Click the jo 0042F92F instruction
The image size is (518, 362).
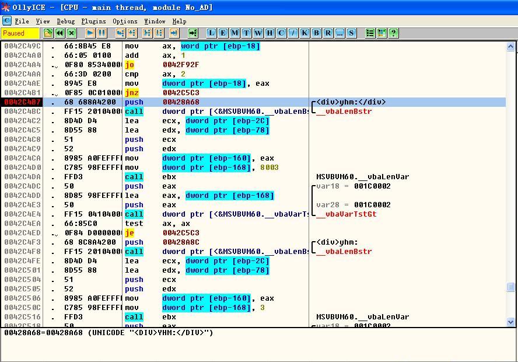click(x=162, y=65)
